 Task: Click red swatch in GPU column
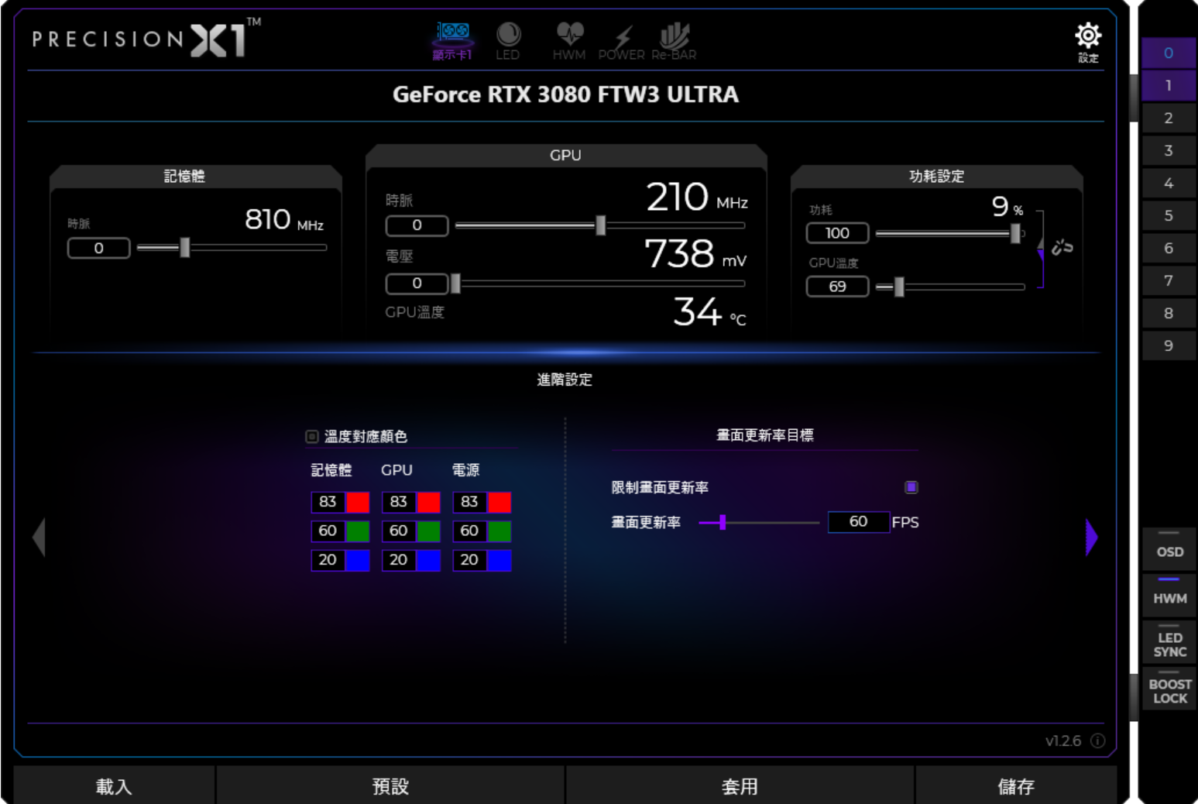coord(428,502)
